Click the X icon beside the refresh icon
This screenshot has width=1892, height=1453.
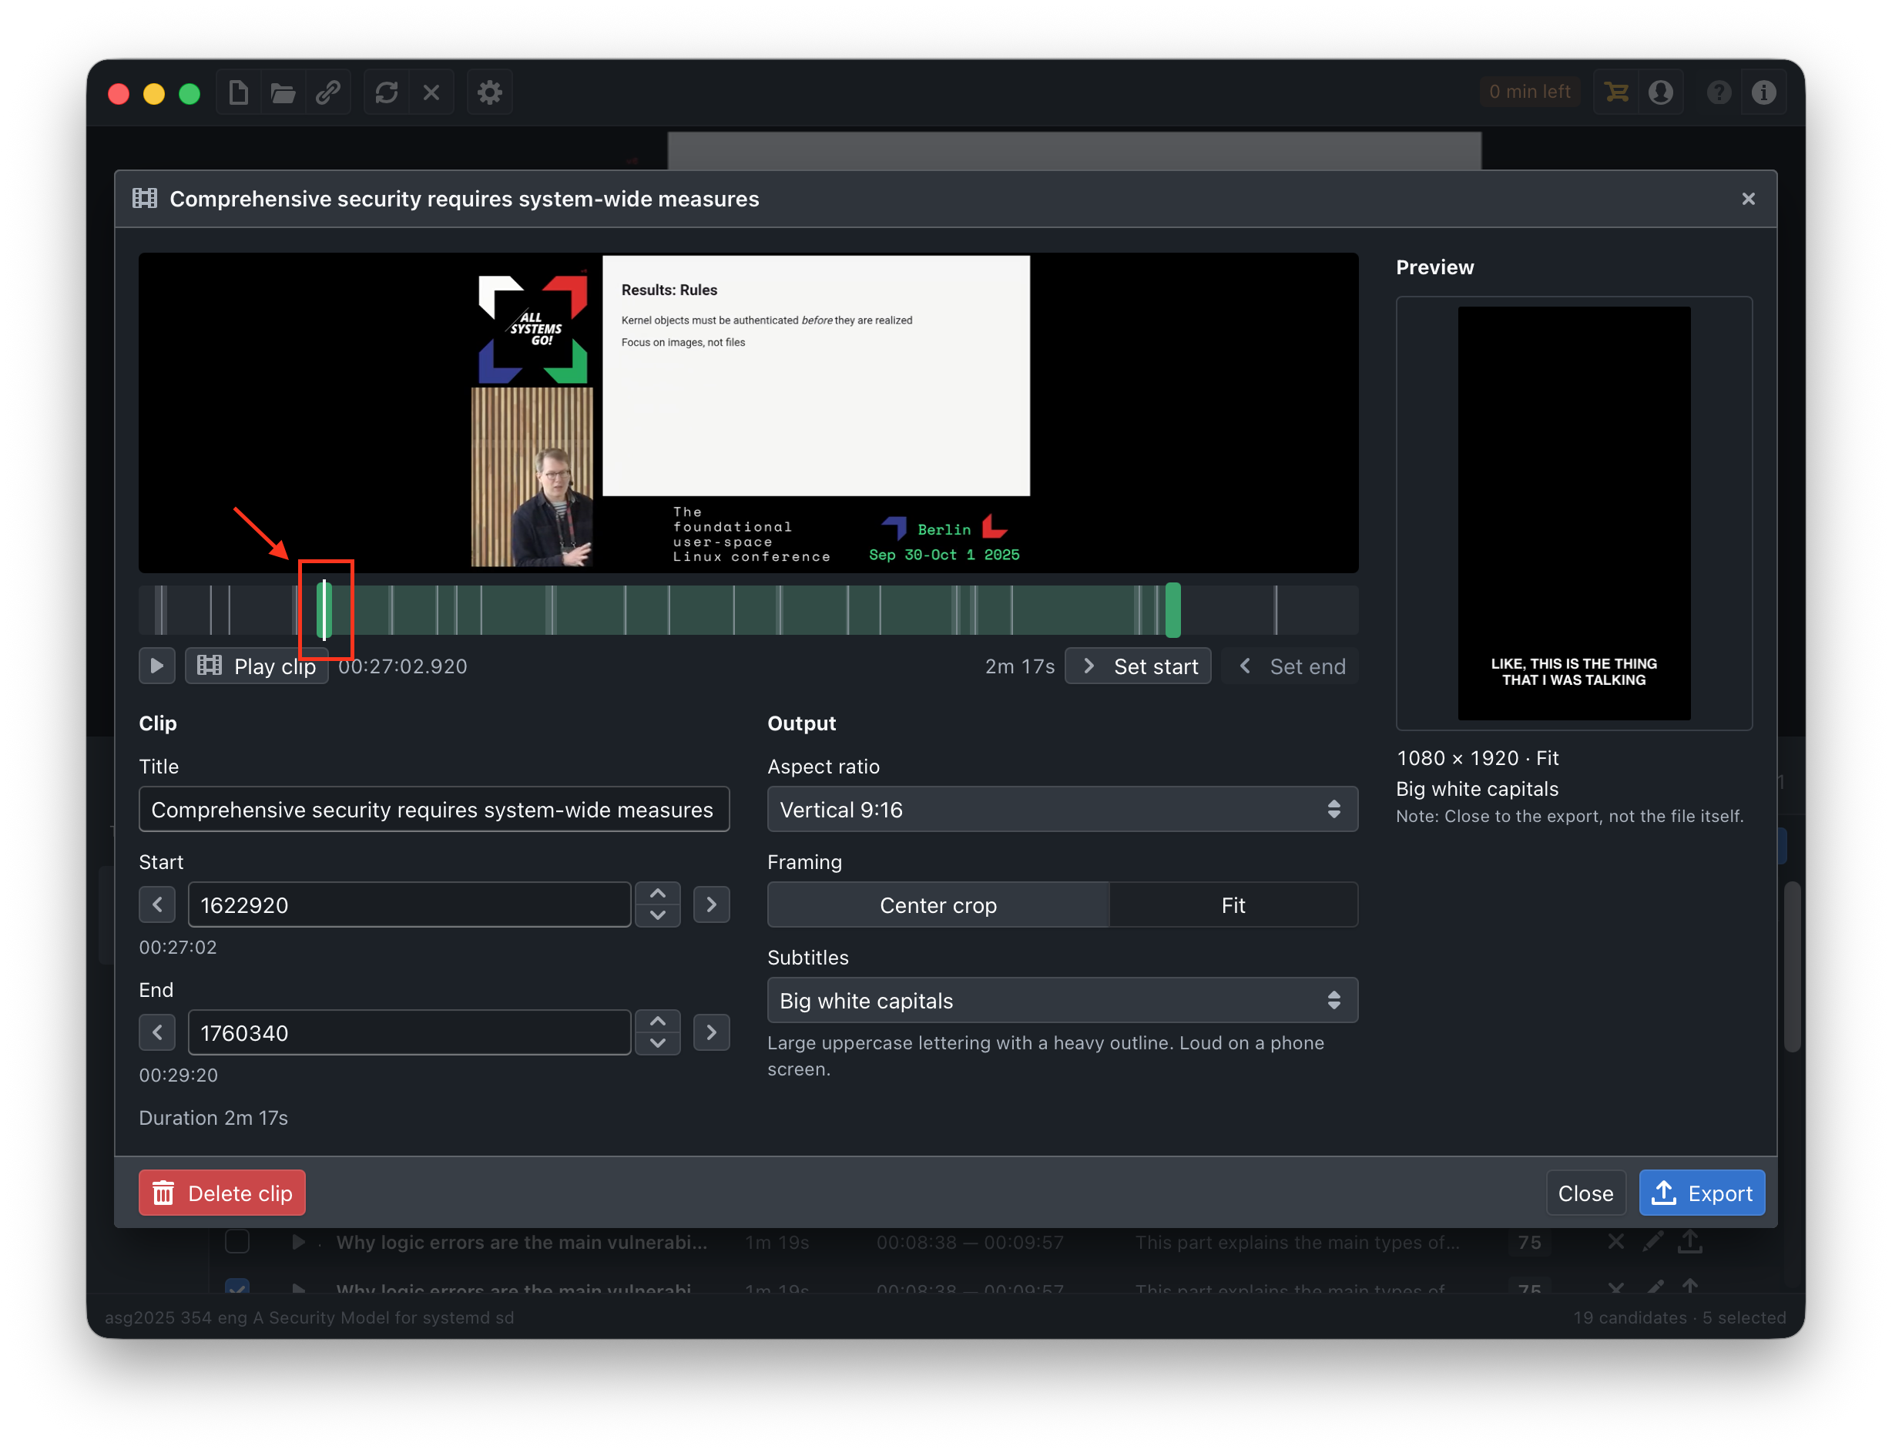pos(431,92)
